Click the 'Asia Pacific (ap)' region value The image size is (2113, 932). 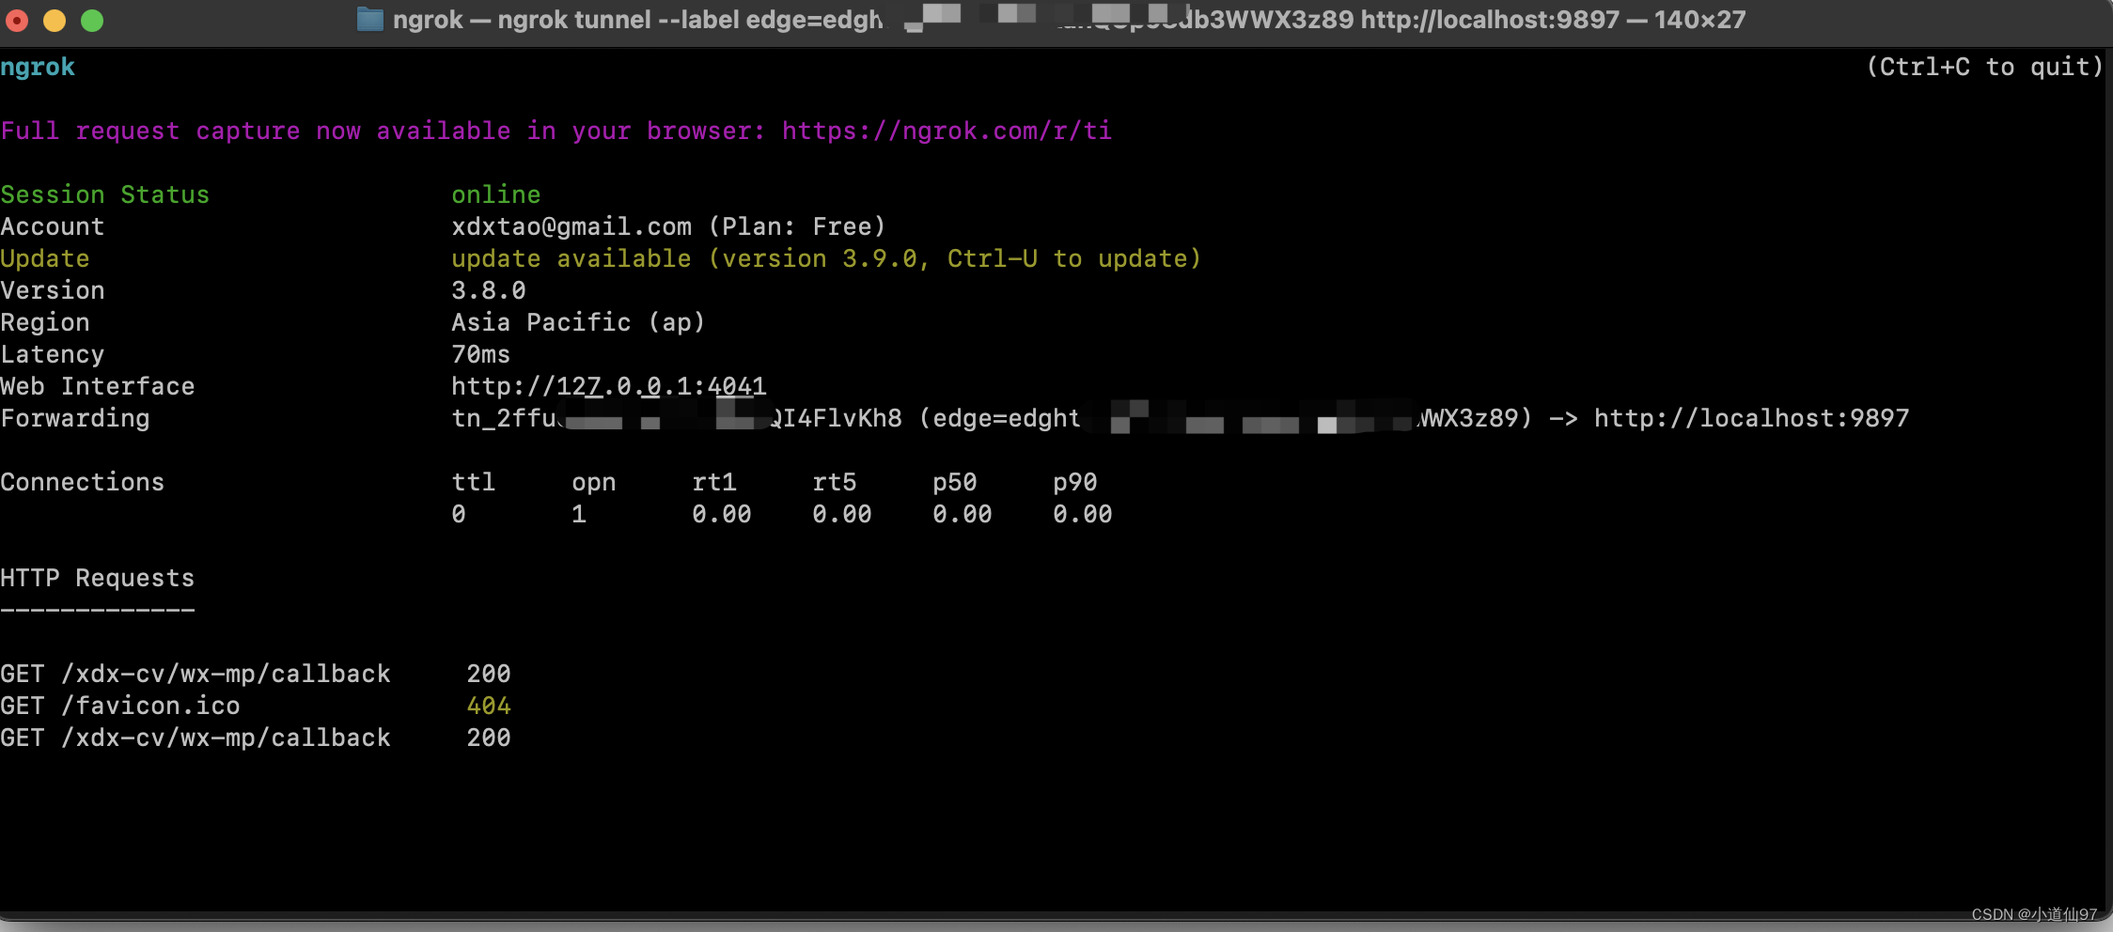(x=578, y=322)
